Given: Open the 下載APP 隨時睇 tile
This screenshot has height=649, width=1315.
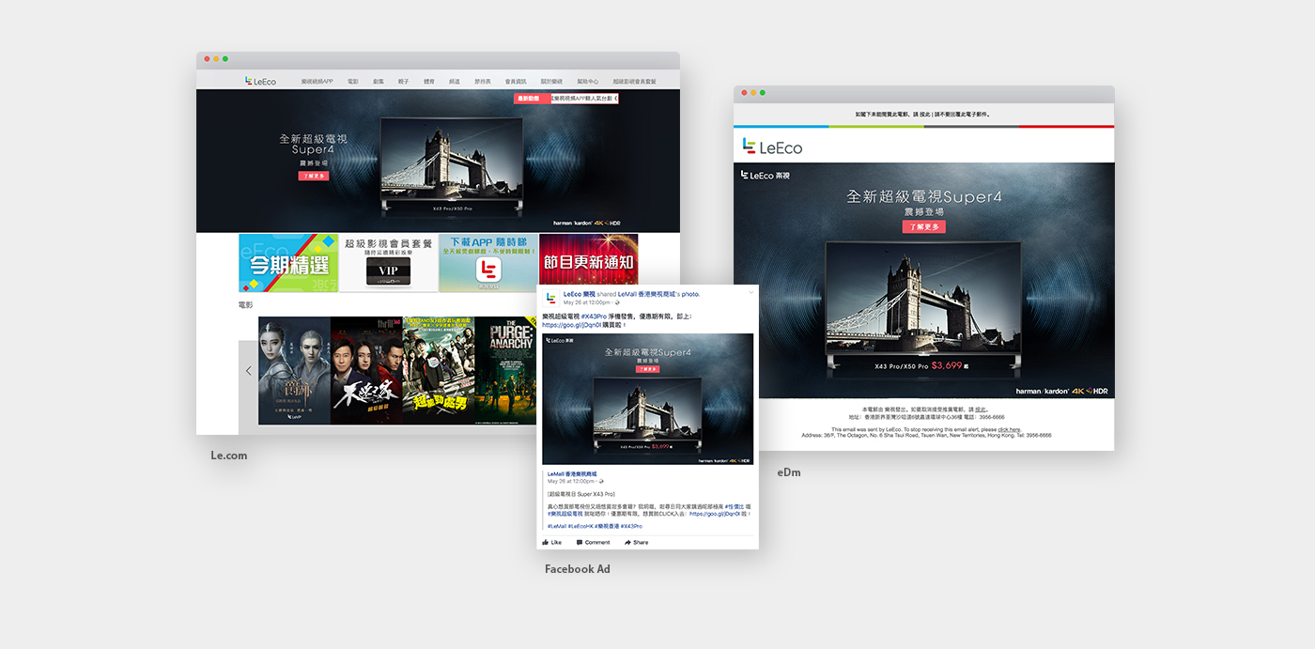Looking at the screenshot, I should pyautogui.click(x=488, y=263).
